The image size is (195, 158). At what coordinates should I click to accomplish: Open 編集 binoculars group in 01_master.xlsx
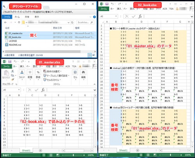click(x=83, y=75)
